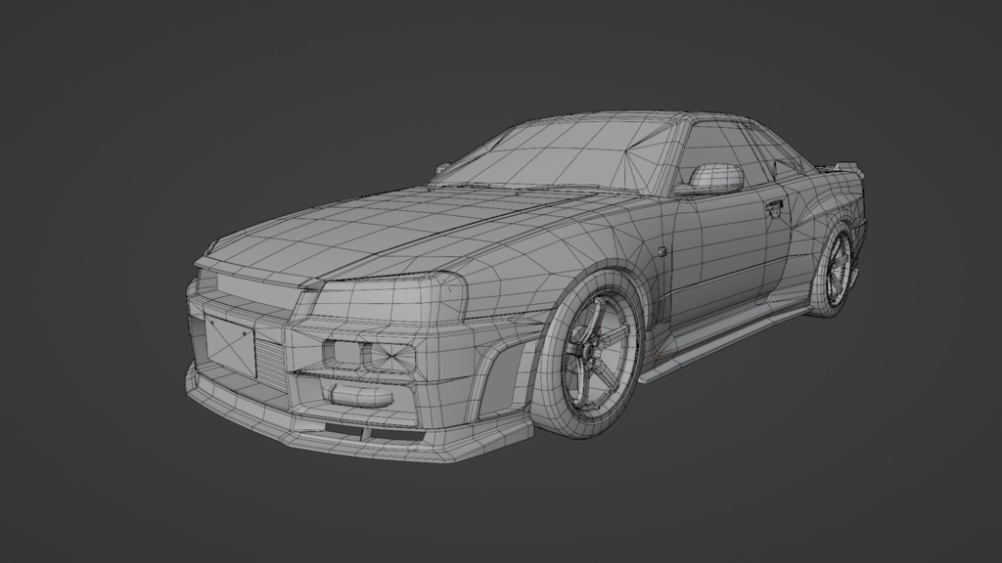Viewport: 1002px width, 563px height.
Task: Click the driver side mirror
Action: pos(714,178)
